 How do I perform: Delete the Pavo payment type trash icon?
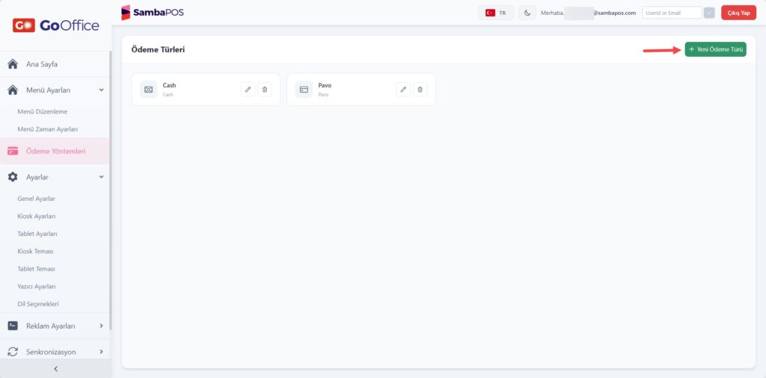pyautogui.click(x=420, y=89)
